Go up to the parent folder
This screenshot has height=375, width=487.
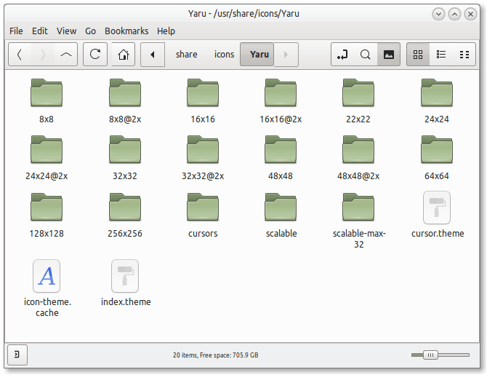(x=66, y=55)
